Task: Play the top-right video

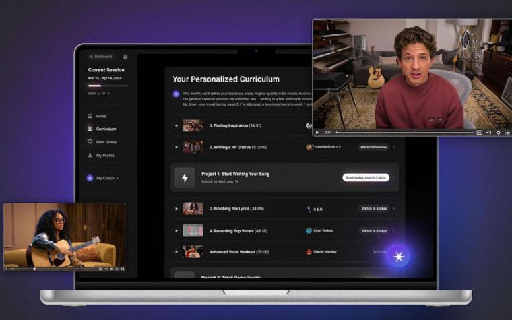Action: pyautogui.click(x=317, y=133)
